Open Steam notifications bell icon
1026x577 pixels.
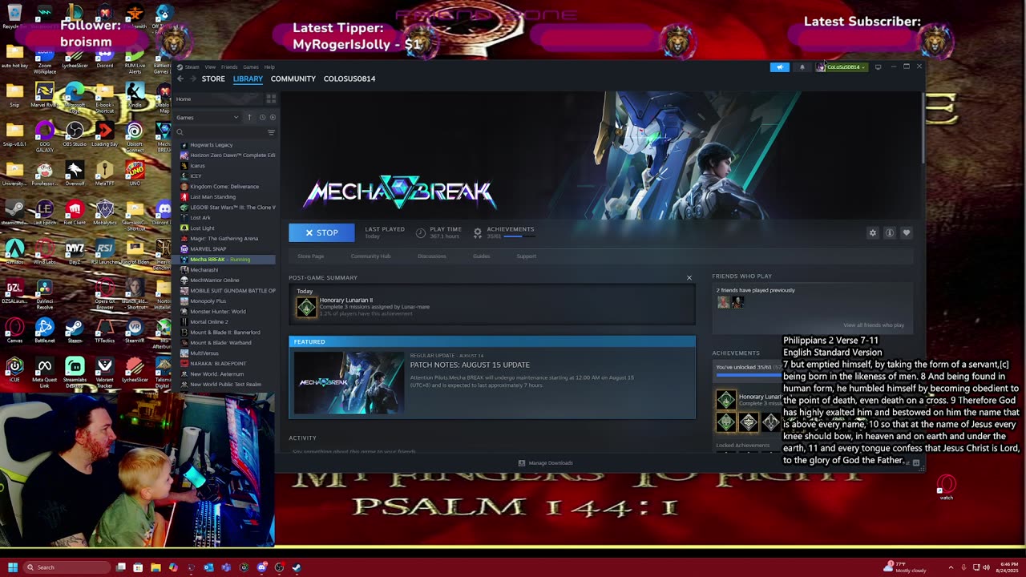pyautogui.click(x=802, y=67)
